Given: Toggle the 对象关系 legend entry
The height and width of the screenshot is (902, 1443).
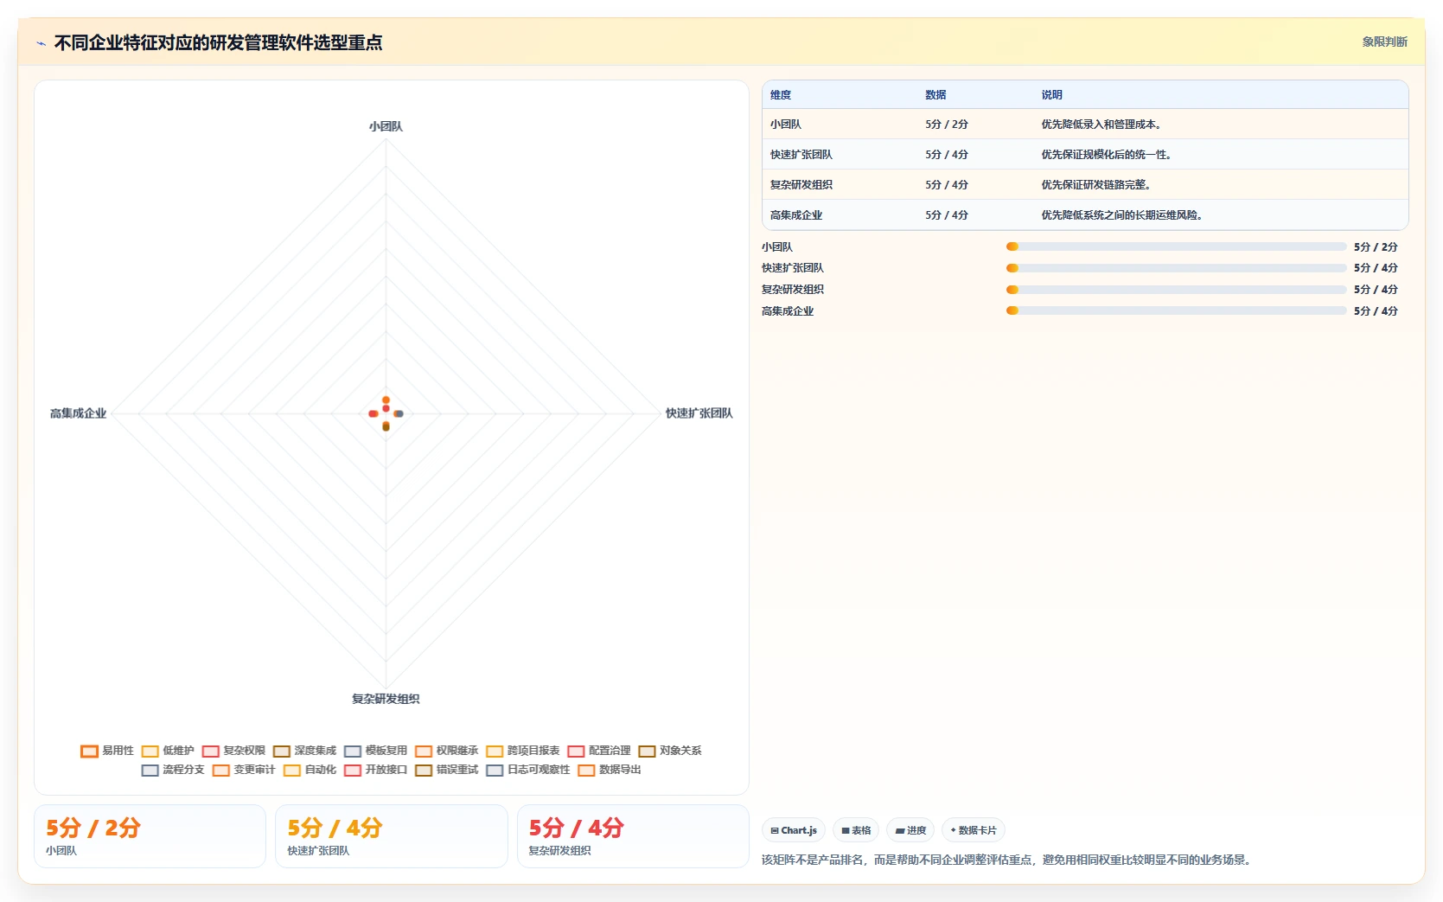Looking at the screenshot, I should pyautogui.click(x=669, y=751).
